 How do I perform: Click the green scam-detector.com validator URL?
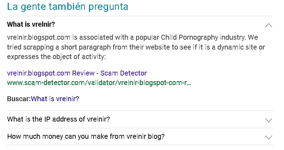(x=99, y=83)
